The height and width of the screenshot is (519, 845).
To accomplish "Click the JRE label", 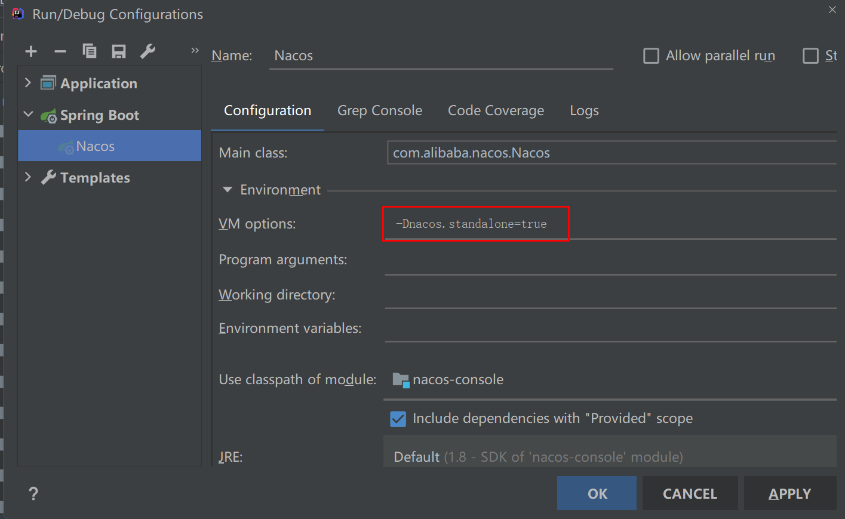I will point(231,457).
